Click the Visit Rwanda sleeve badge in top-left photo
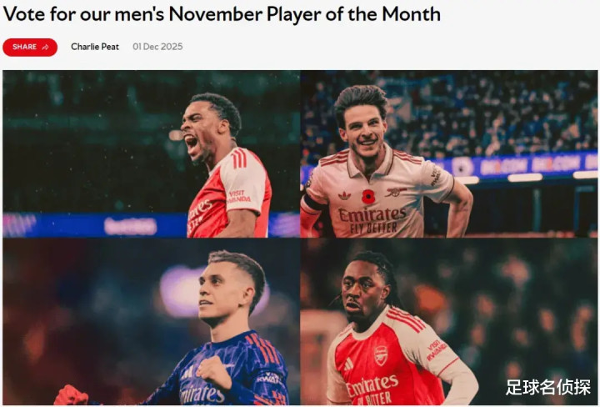 tap(237, 197)
